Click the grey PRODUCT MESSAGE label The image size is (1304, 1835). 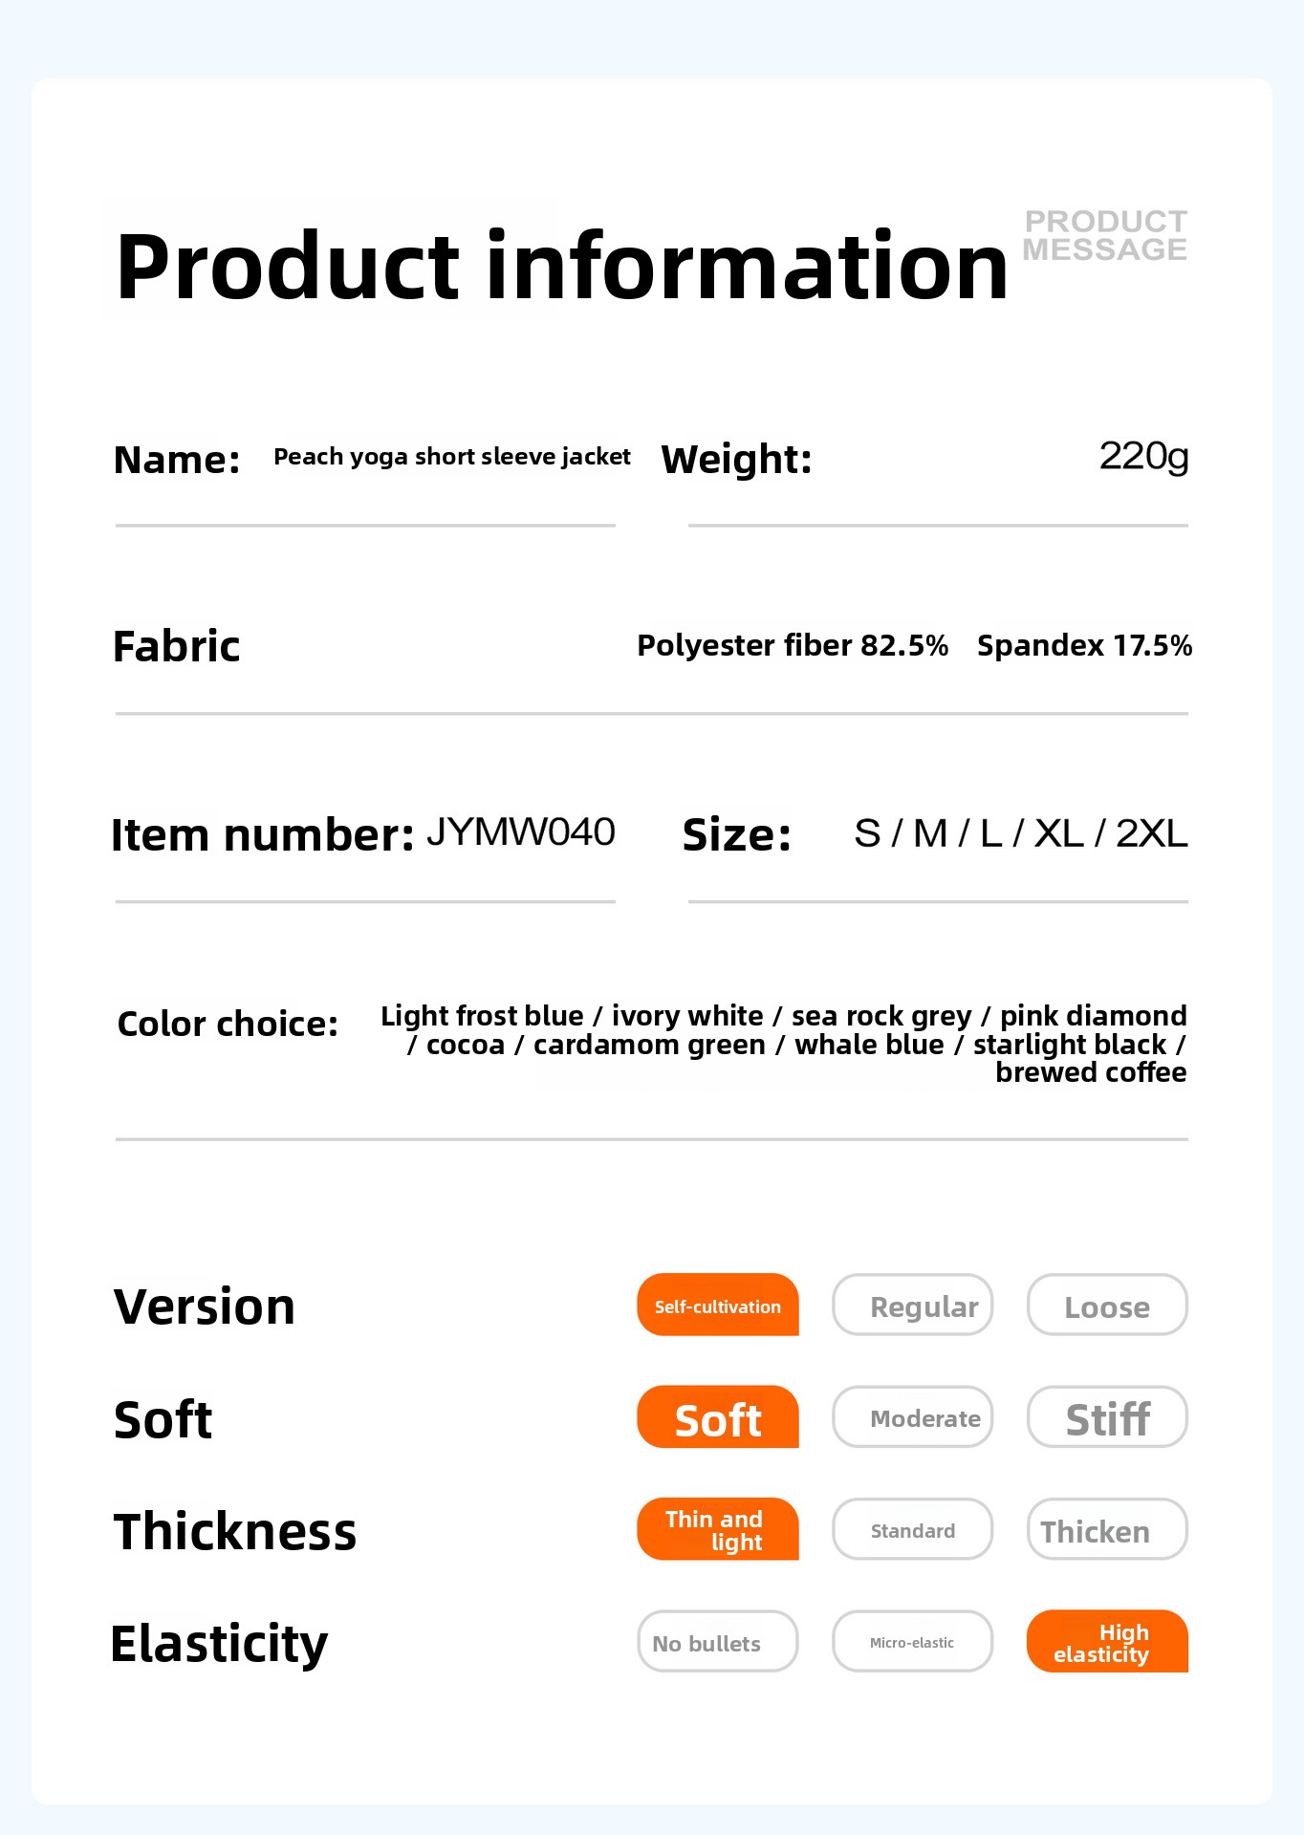tap(1105, 235)
